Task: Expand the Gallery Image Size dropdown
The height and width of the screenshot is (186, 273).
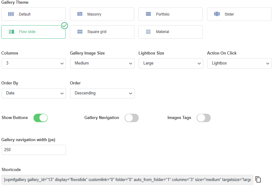Action: pos(102,63)
